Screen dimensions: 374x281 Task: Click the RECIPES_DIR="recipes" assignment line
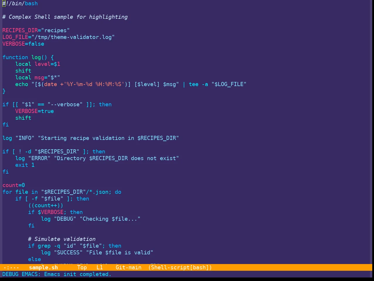[36, 30]
